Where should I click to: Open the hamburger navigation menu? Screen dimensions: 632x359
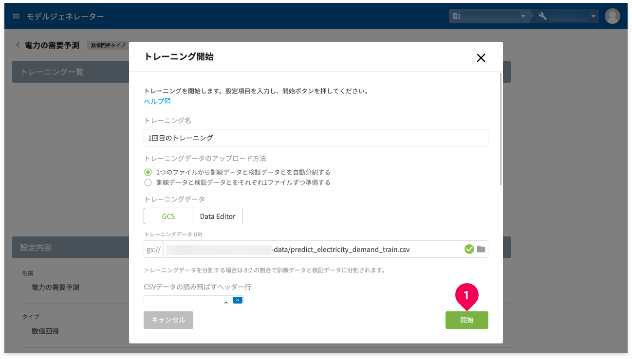coord(16,17)
